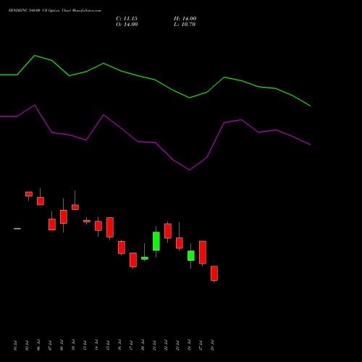
Task: Click the red candle above 17 Jul
Action: coord(133,260)
